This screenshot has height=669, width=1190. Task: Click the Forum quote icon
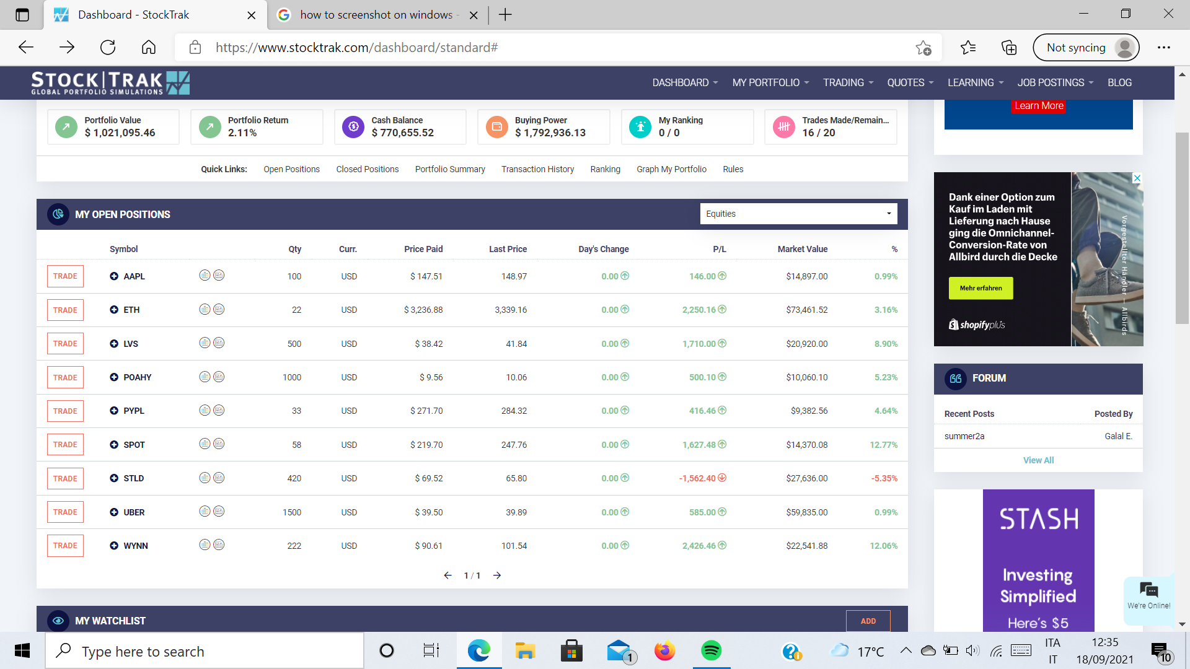955,378
